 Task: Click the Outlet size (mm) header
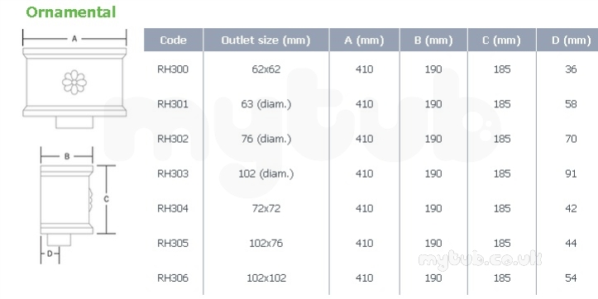point(266,40)
